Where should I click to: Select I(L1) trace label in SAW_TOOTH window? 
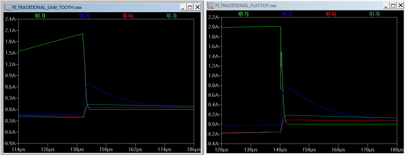[x=40, y=16]
